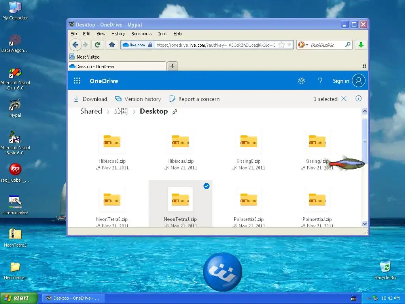The width and height of the screenshot is (405, 304).
Task: Go to Shared in the breadcrumb
Action: click(x=91, y=111)
